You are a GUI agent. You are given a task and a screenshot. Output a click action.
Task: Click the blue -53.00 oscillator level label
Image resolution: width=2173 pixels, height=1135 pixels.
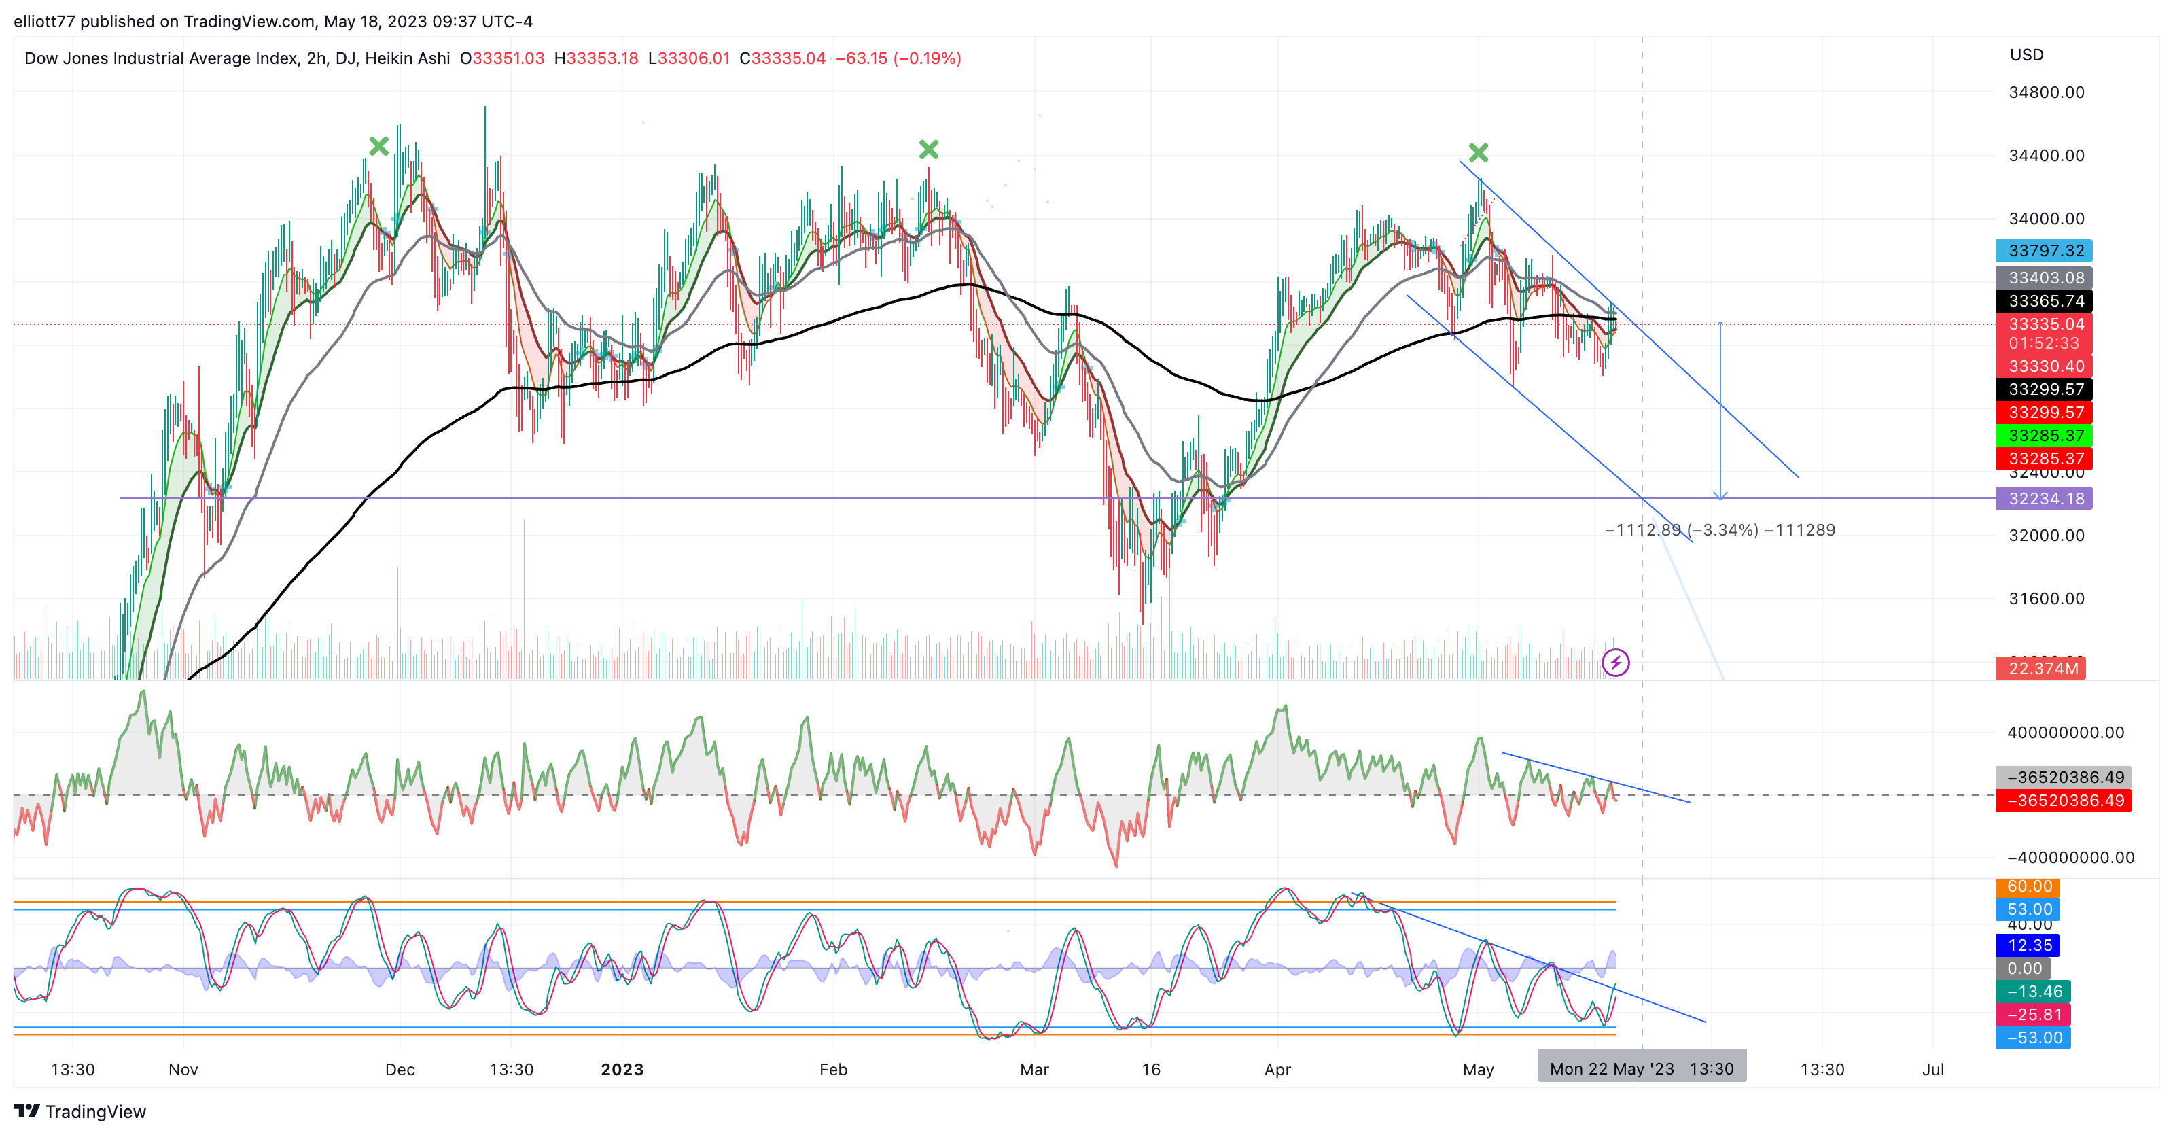pyautogui.click(x=2033, y=1038)
